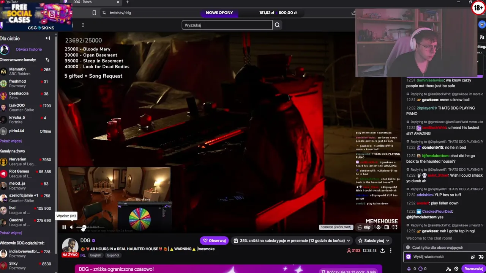Open the IRL category link

pyautogui.click(x=83, y=256)
